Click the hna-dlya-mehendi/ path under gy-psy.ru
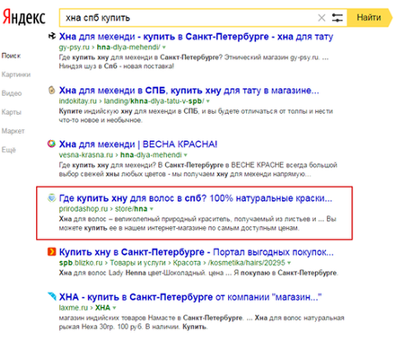The image size is (395, 341). (x=128, y=48)
